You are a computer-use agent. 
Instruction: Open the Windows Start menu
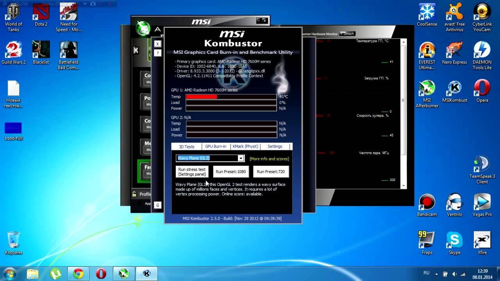point(9,274)
